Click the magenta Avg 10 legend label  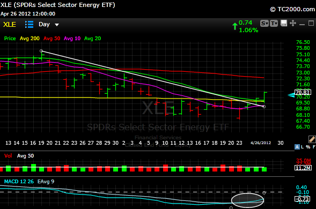pyautogui.click(x=72, y=39)
